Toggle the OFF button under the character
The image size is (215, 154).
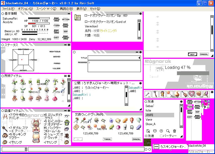pos(36,140)
